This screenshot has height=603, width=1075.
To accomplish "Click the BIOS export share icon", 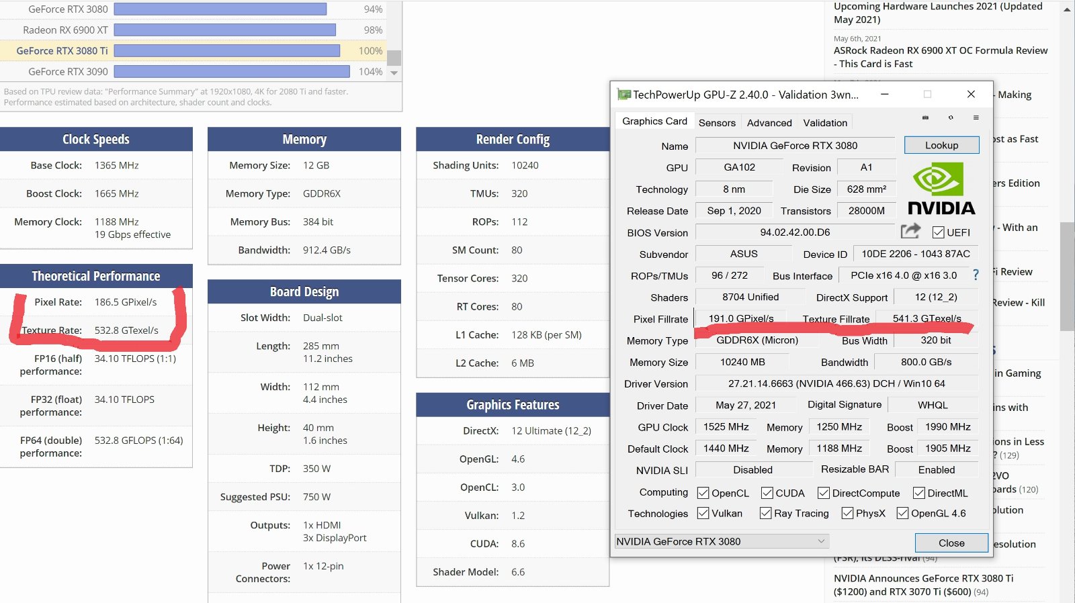I will (x=910, y=231).
